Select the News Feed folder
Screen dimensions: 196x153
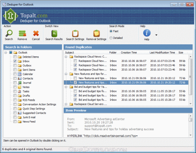coord(29,121)
